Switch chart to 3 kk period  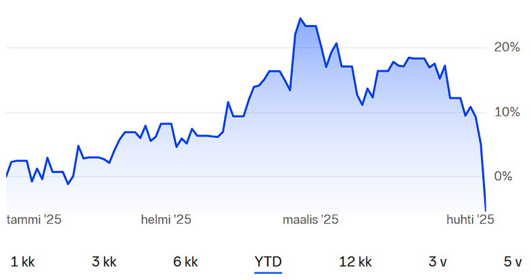(104, 262)
